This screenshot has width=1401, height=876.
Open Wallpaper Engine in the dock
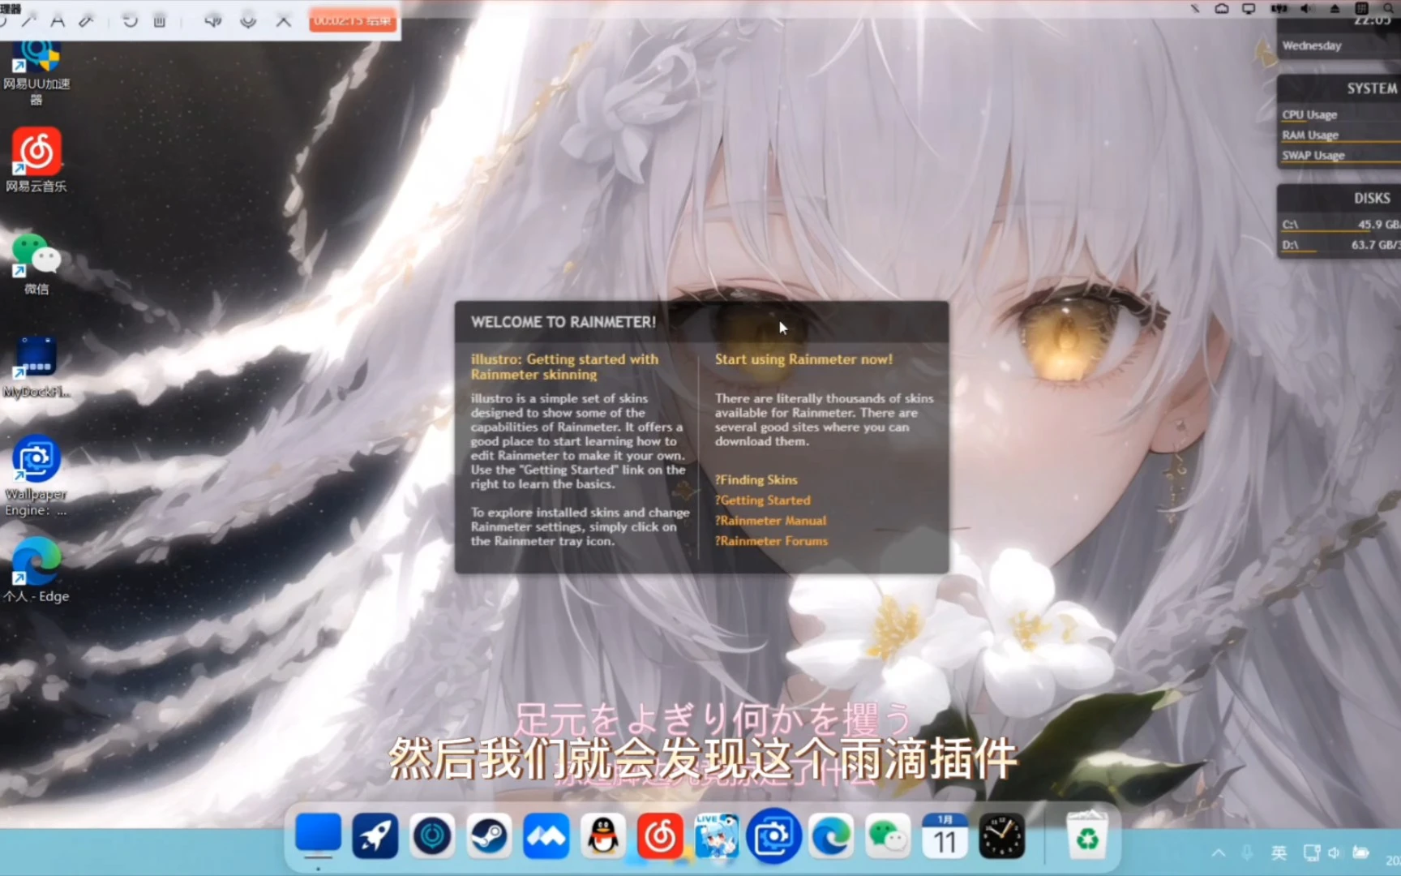pos(774,836)
